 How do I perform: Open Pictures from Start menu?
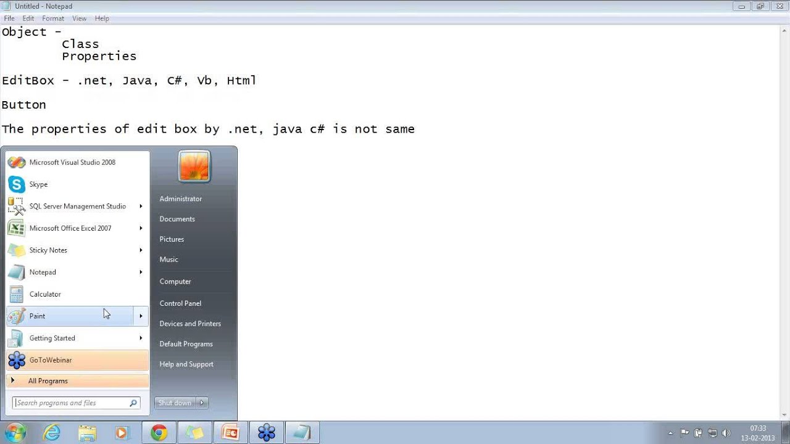tap(172, 239)
